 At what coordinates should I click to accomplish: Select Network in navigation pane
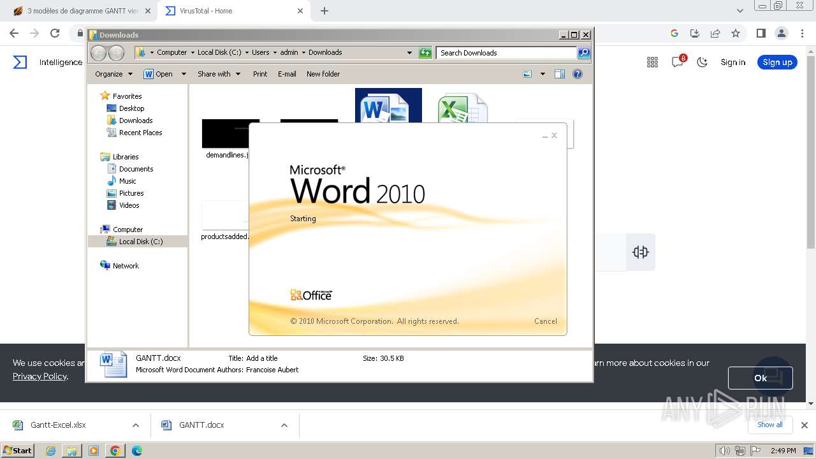click(x=126, y=266)
